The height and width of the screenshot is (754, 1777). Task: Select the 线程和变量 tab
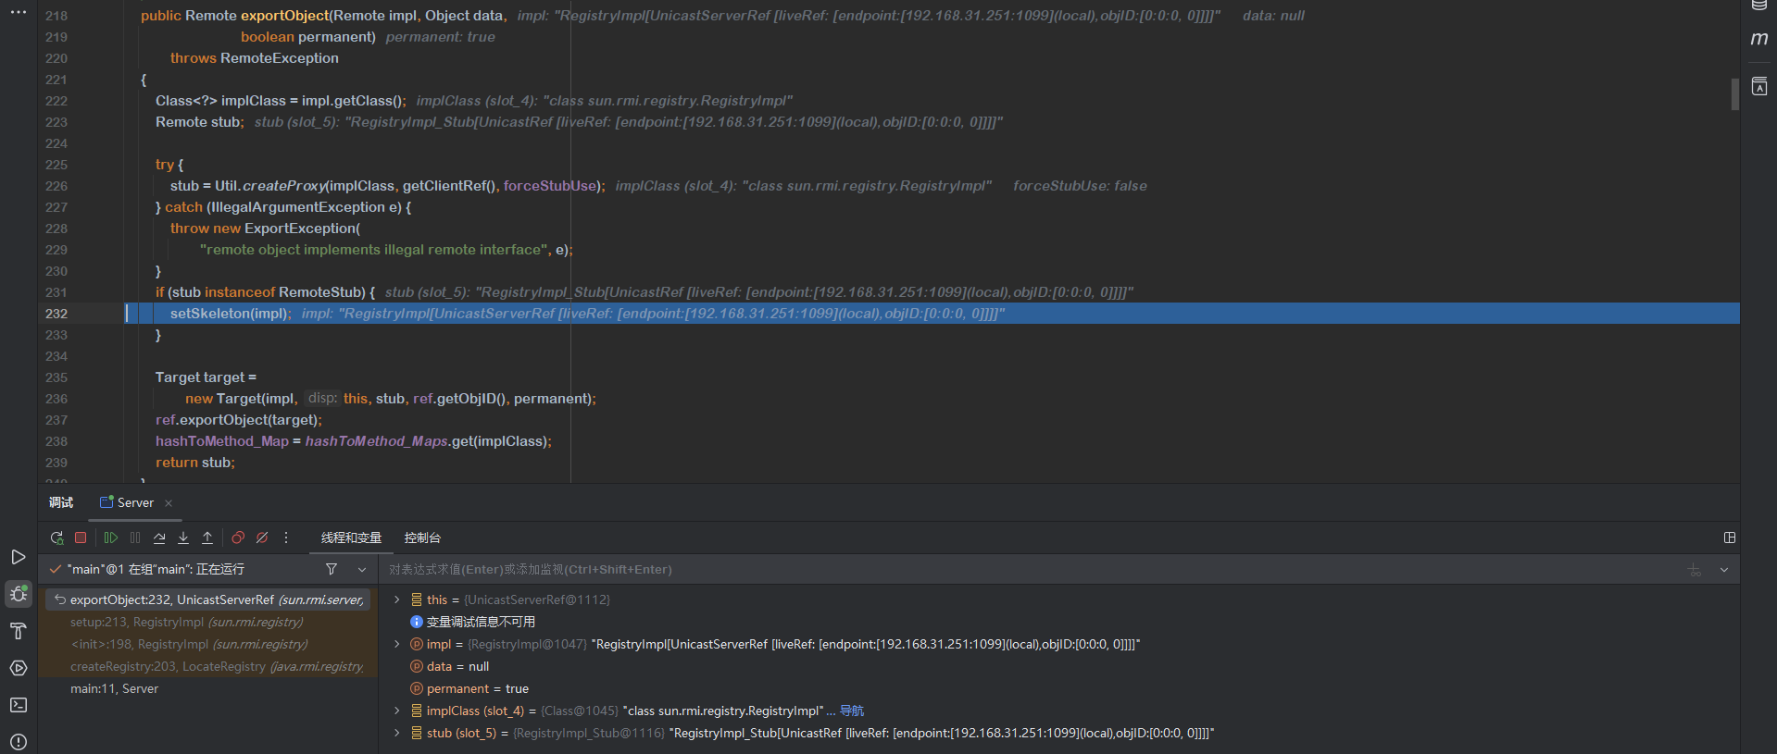tap(351, 538)
